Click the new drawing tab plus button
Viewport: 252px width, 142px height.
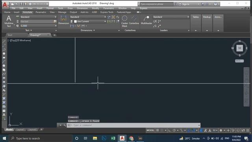[54, 35]
